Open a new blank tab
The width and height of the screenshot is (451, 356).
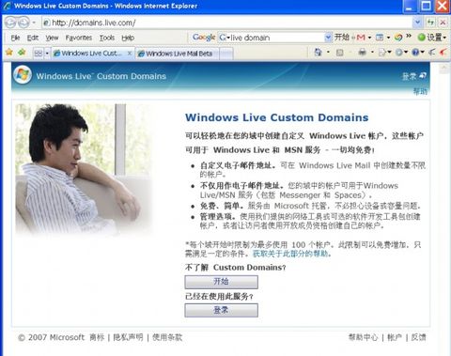point(226,54)
